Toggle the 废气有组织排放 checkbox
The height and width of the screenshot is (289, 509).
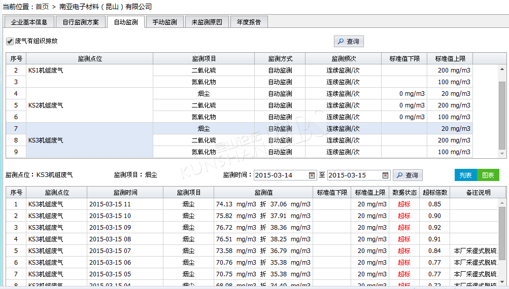(10, 41)
